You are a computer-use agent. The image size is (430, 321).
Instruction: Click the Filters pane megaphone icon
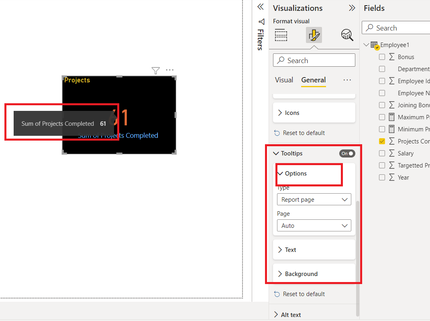[x=262, y=22]
